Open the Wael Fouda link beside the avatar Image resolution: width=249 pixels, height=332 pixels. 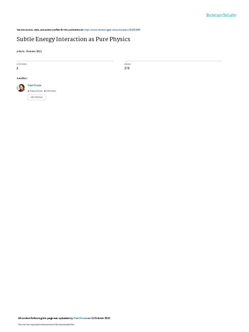34,85
